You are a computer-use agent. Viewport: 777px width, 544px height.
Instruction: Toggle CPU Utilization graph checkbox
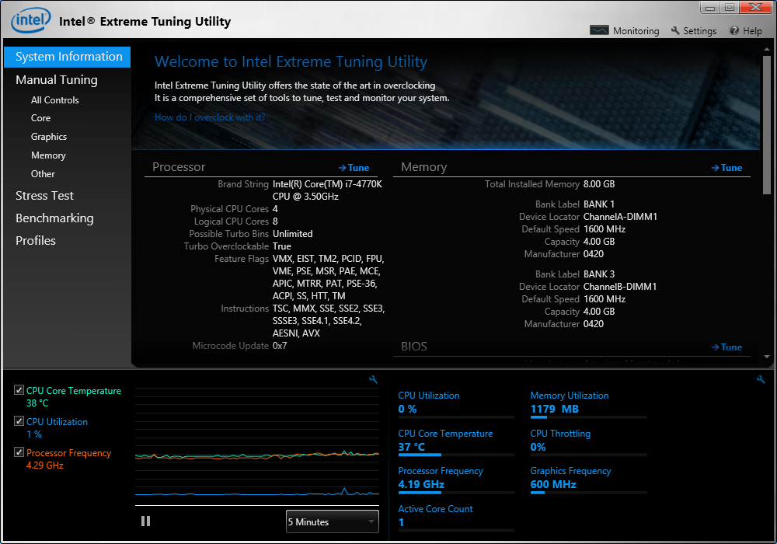pos(19,421)
